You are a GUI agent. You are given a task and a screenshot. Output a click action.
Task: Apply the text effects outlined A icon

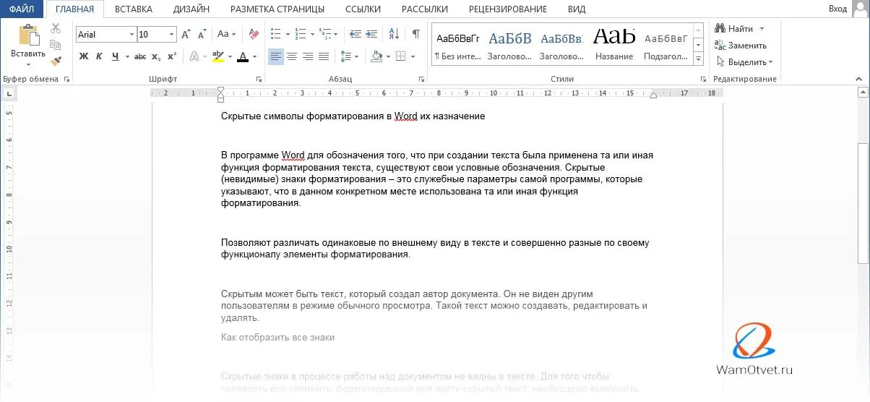point(194,56)
